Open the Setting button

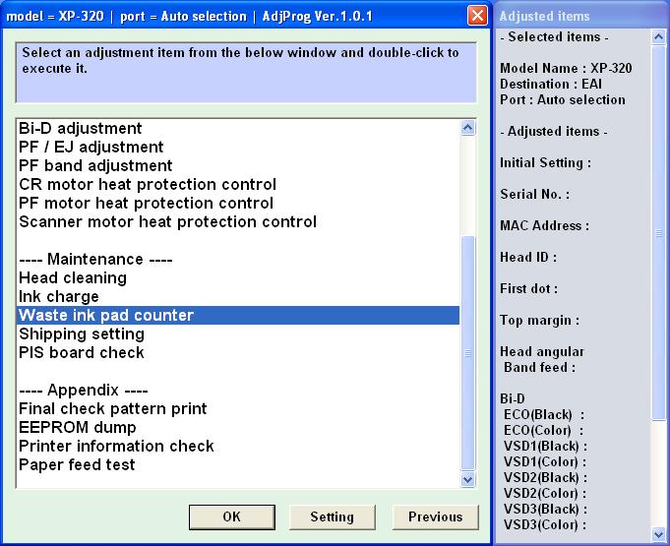tap(332, 516)
